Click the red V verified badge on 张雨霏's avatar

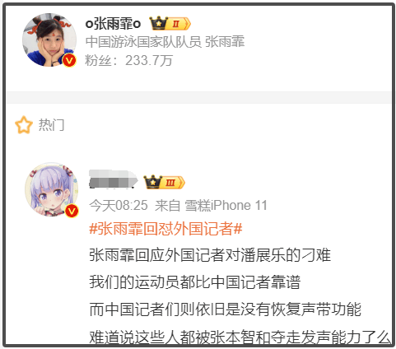[69, 60]
